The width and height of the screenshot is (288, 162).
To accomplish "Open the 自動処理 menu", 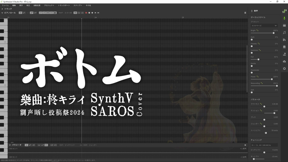I will 37,5.
